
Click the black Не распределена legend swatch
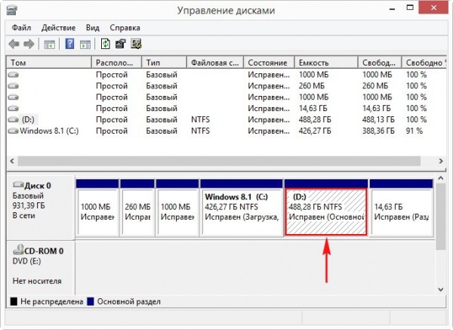pos(14,301)
